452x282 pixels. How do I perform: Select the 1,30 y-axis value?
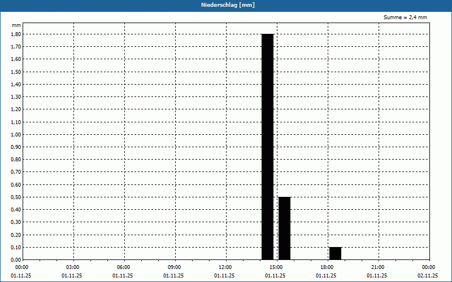coord(16,97)
